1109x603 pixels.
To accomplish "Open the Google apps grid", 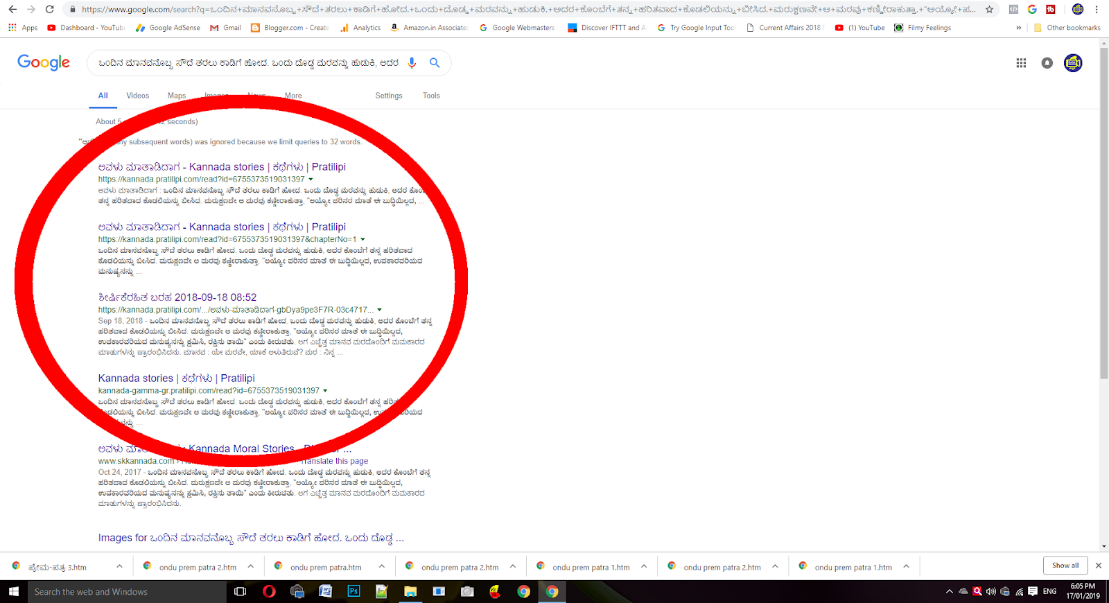I will tap(1021, 63).
